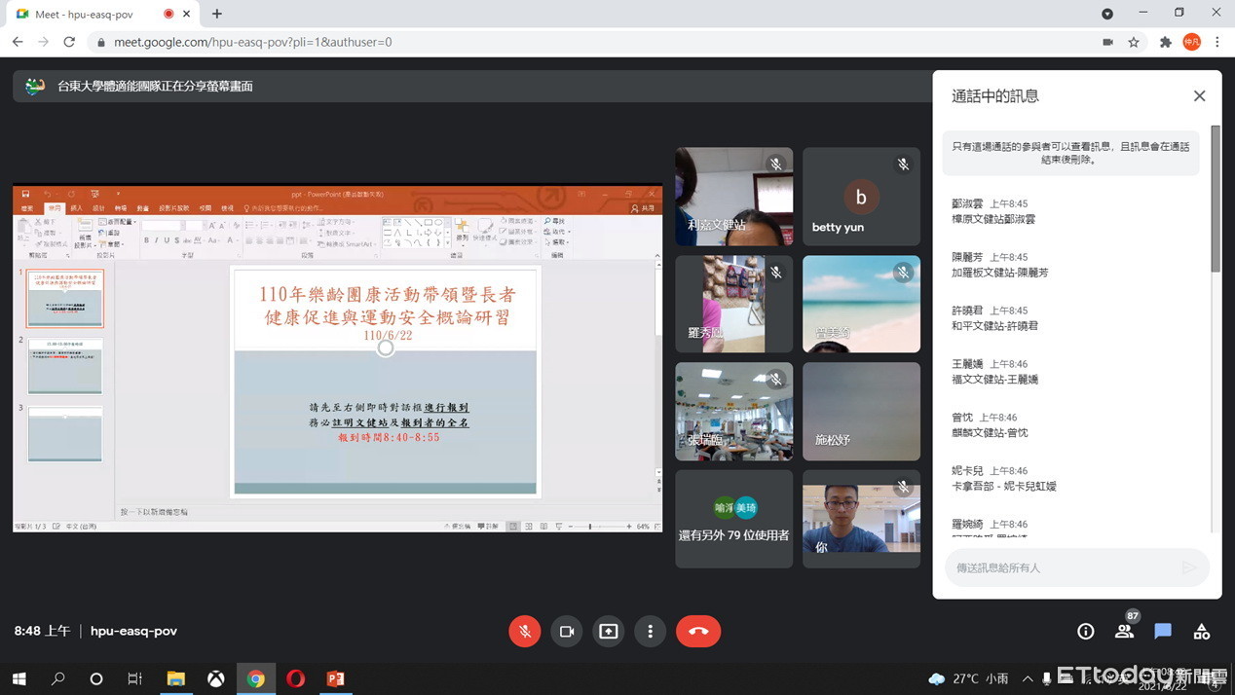Click the tile showing 79 other users

tap(733, 519)
